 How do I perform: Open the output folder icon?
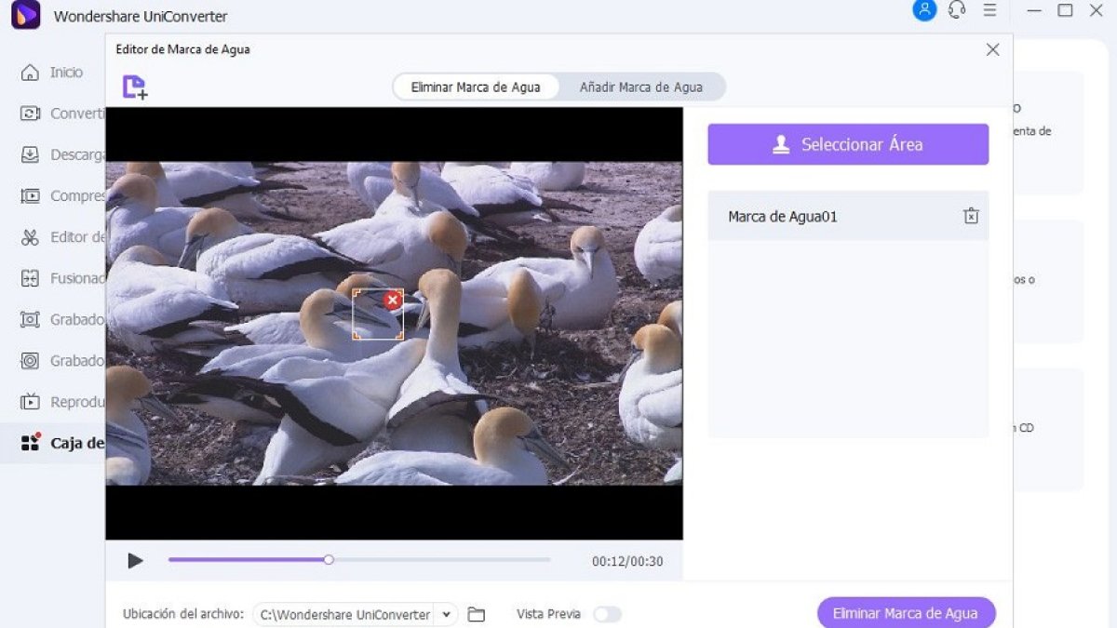point(477,614)
